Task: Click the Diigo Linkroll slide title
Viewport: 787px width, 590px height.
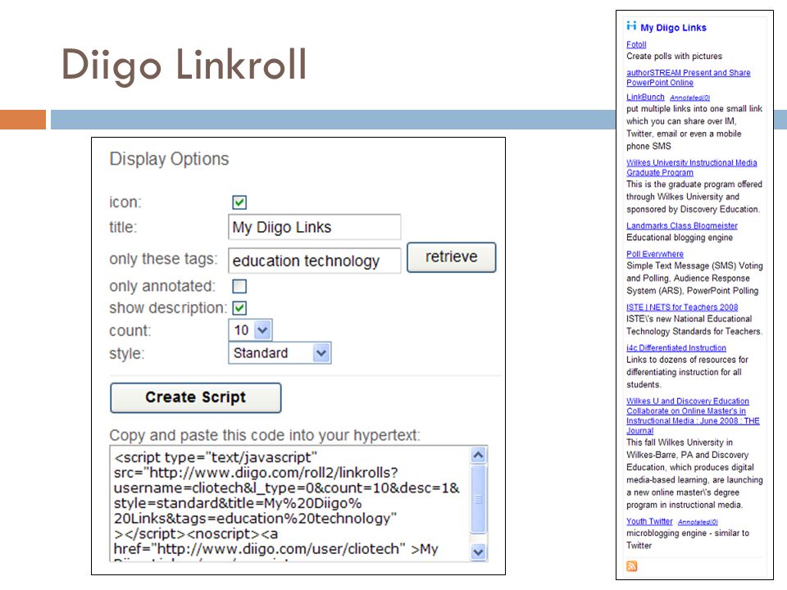Action: pyautogui.click(x=184, y=65)
